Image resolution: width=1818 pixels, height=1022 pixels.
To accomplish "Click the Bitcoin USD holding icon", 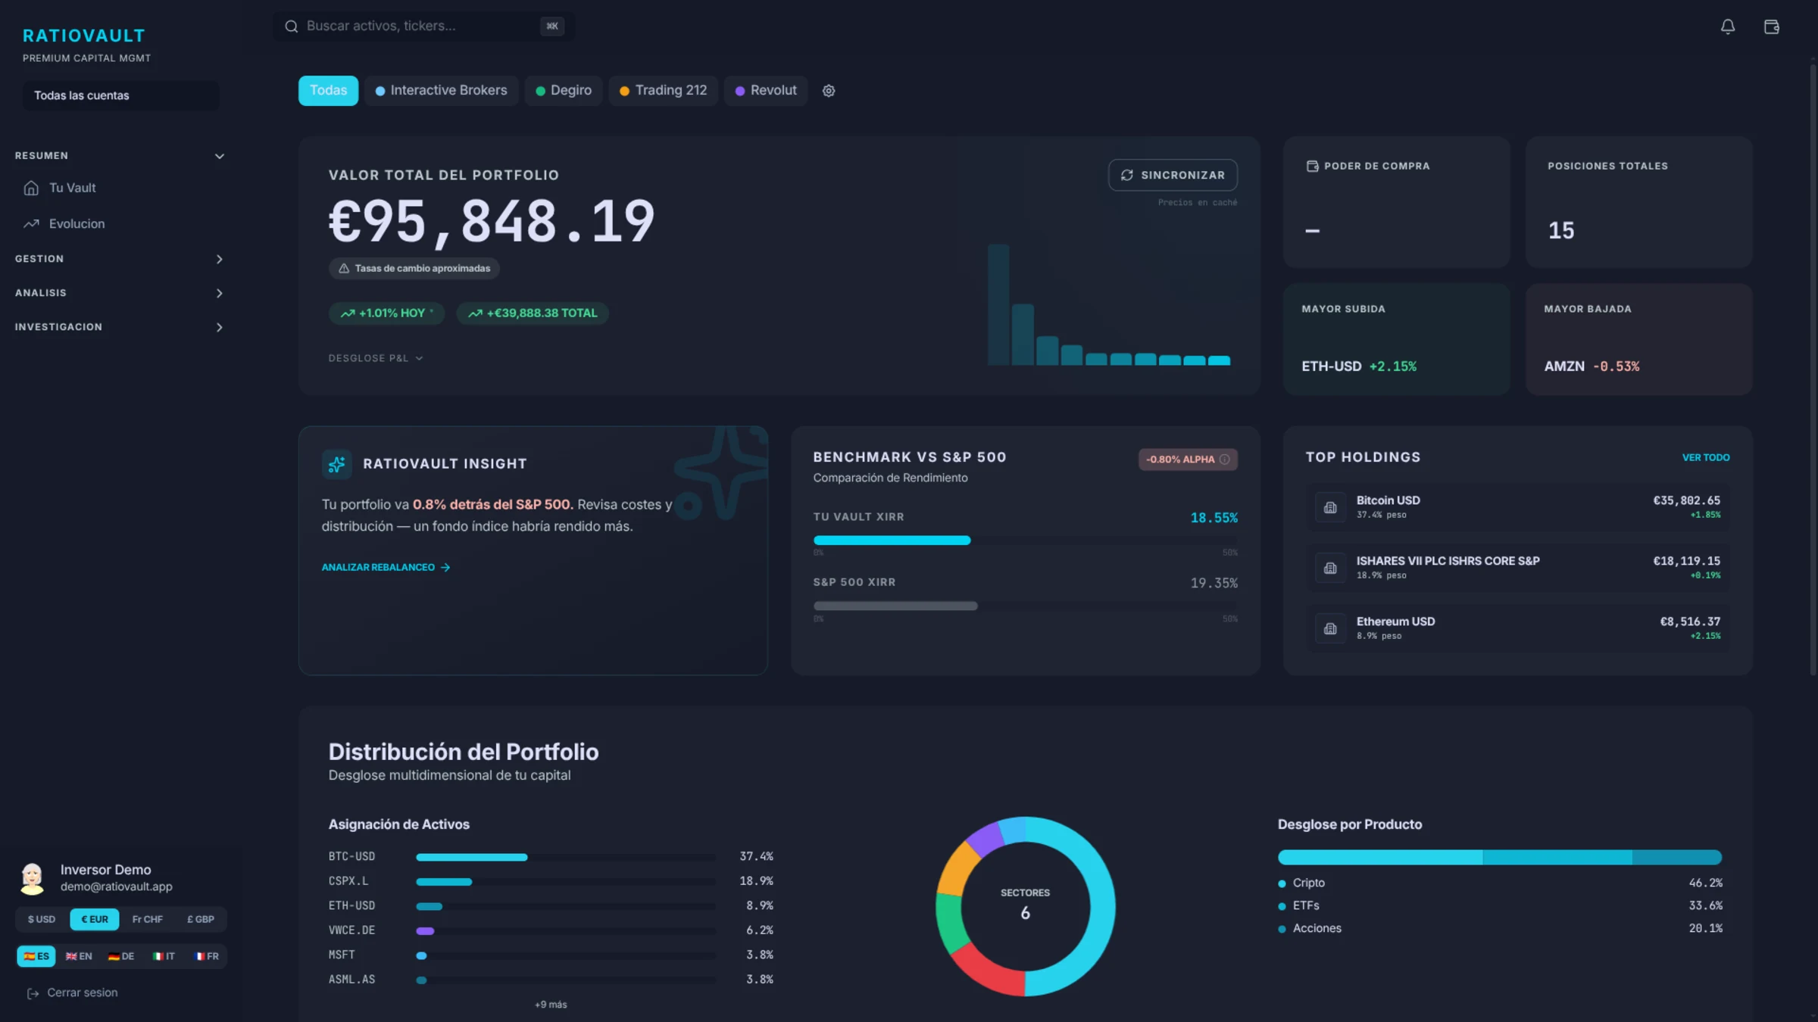I will click(1330, 507).
